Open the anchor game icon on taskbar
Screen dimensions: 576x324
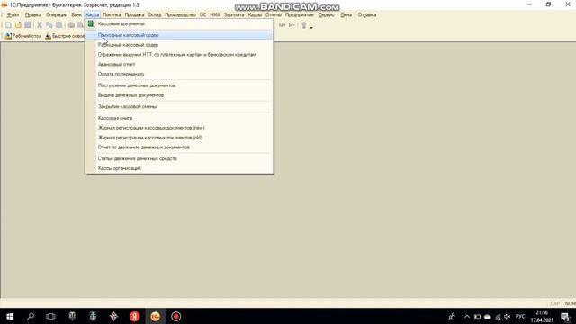[x=93, y=316]
